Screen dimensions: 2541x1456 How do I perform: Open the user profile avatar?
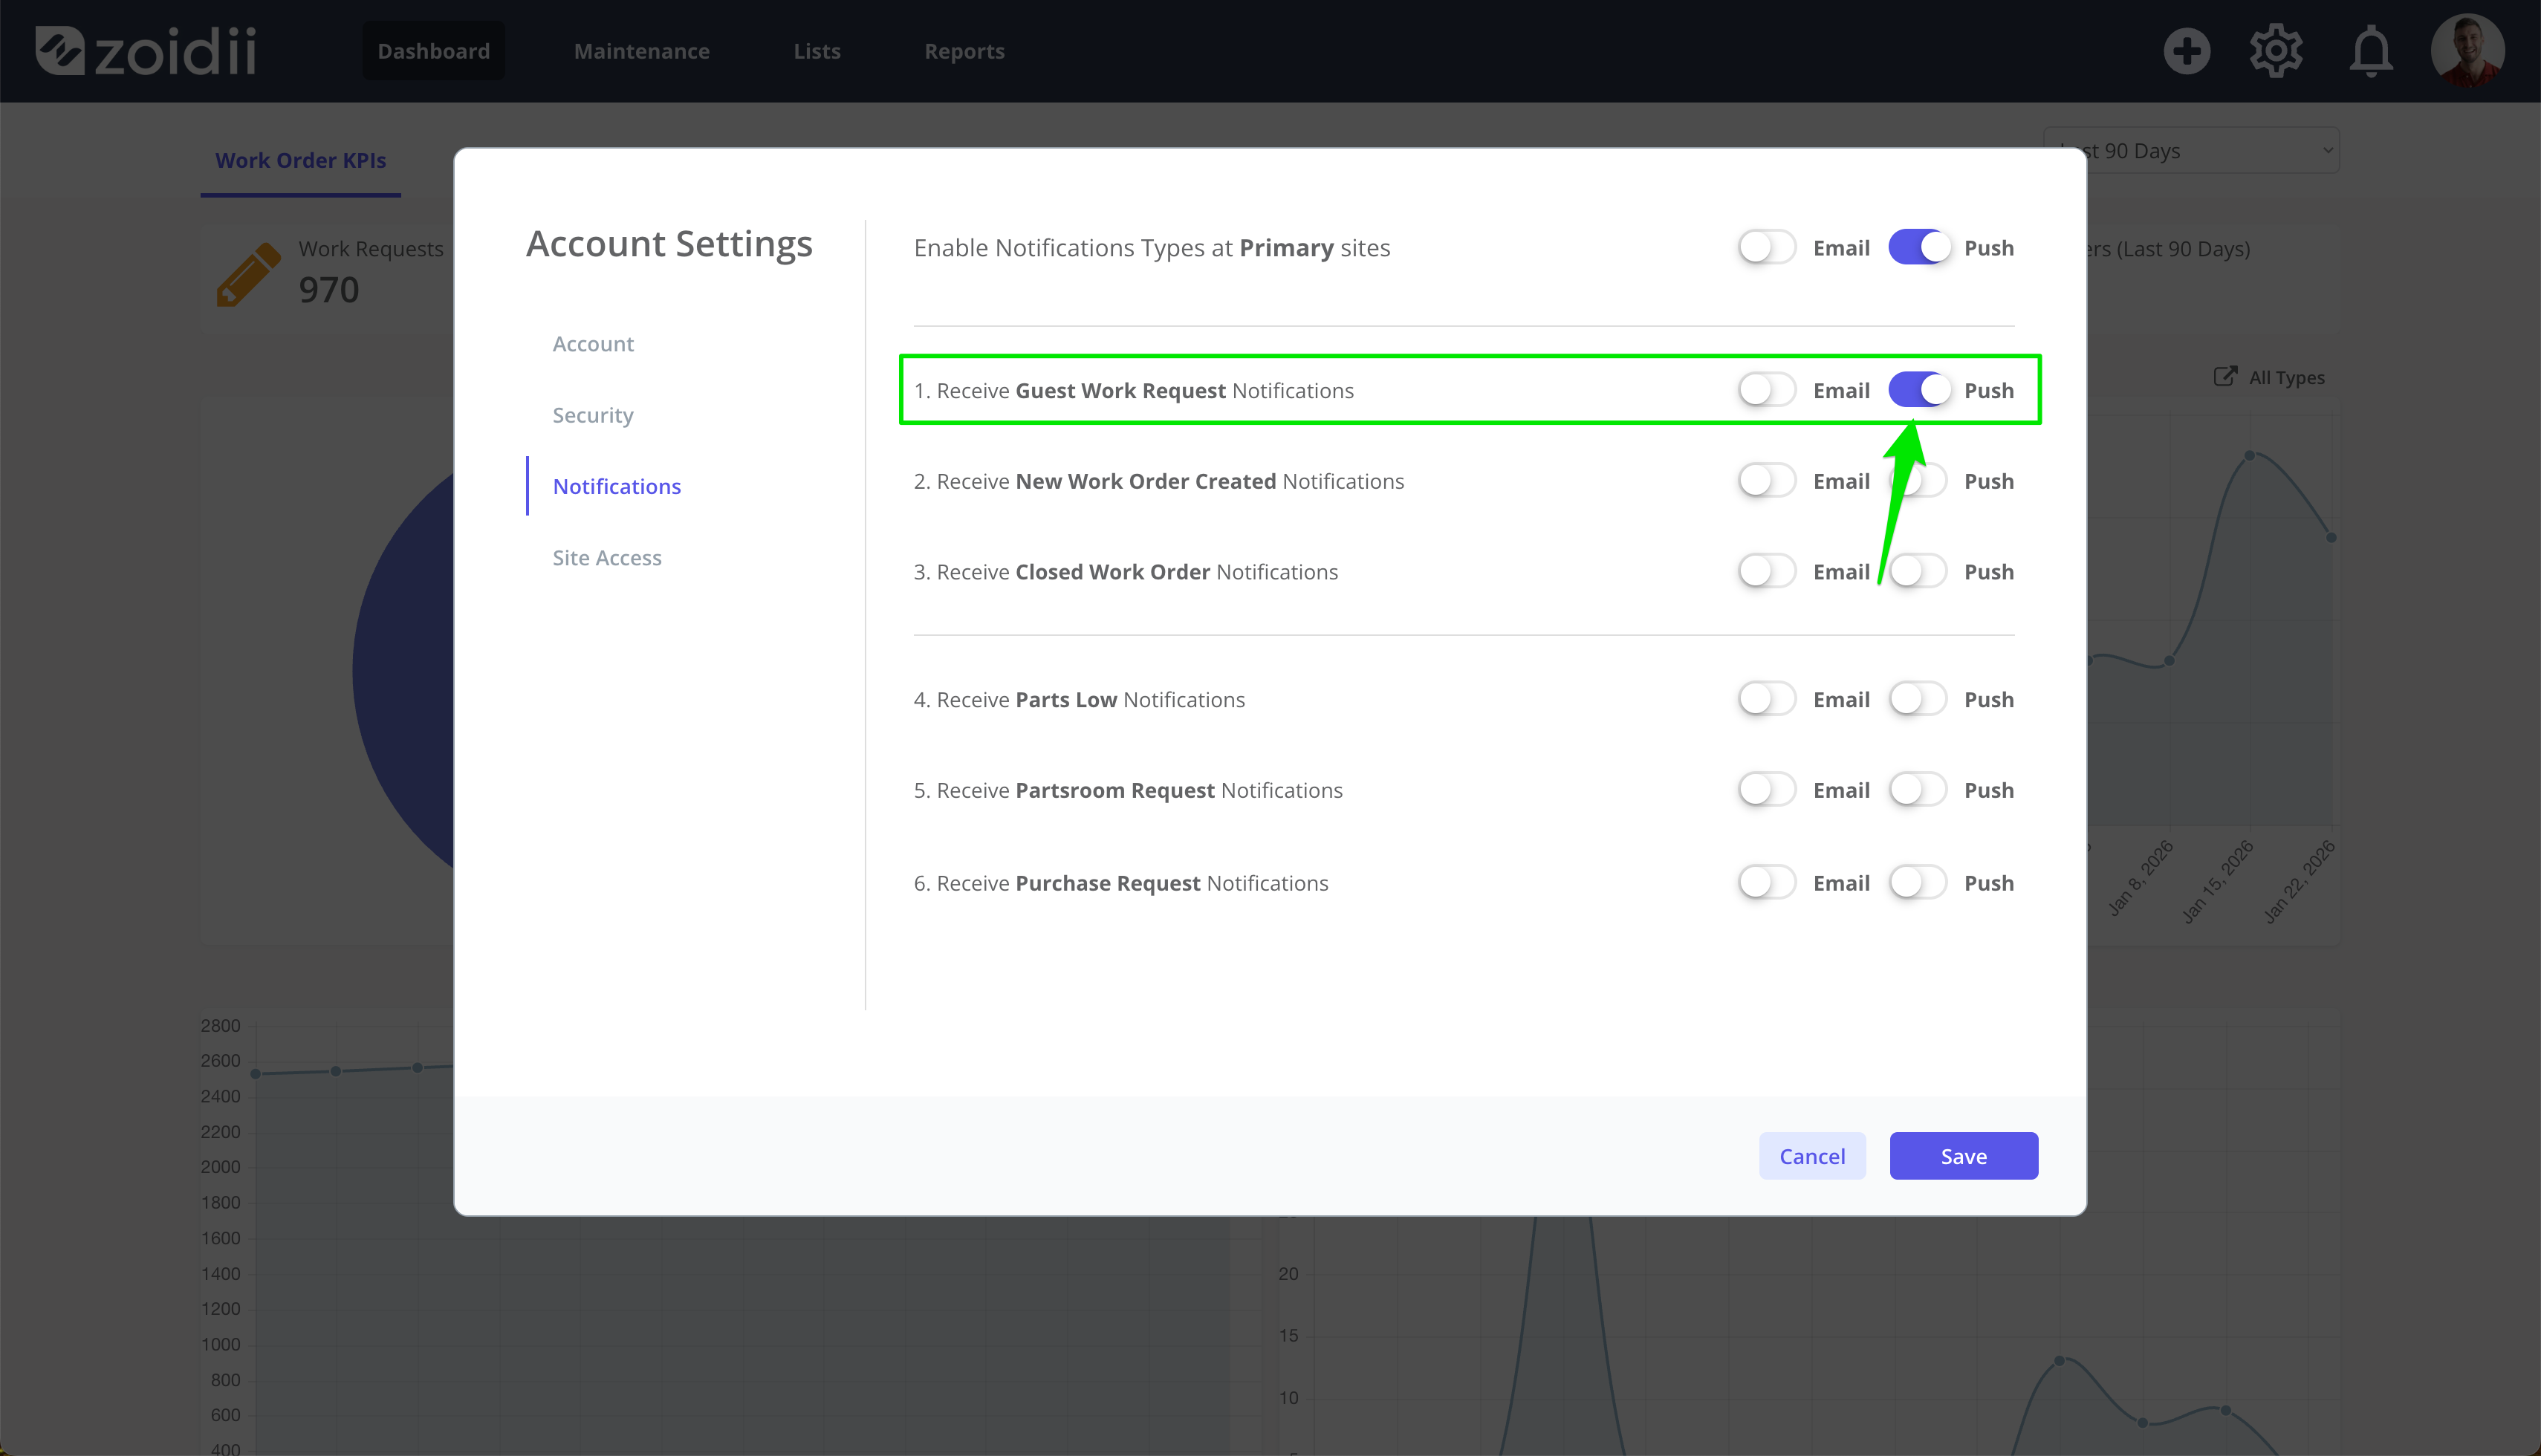pos(2467,51)
